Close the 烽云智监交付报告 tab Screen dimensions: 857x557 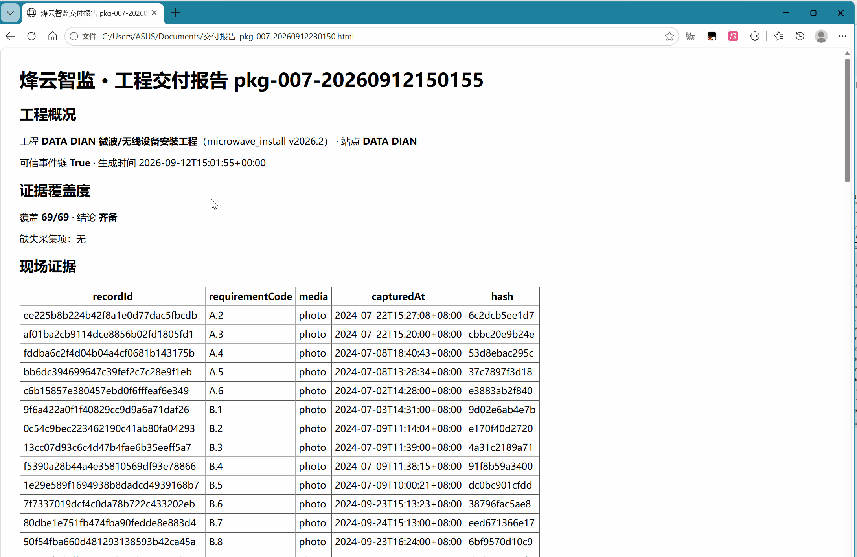pyautogui.click(x=154, y=13)
